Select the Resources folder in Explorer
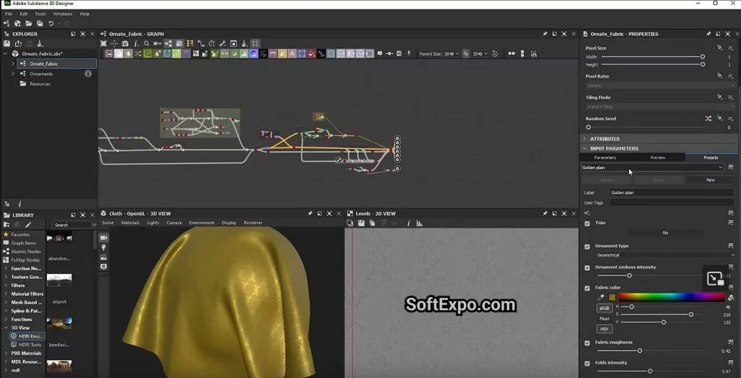Image resolution: width=741 pixels, height=378 pixels. tap(40, 84)
